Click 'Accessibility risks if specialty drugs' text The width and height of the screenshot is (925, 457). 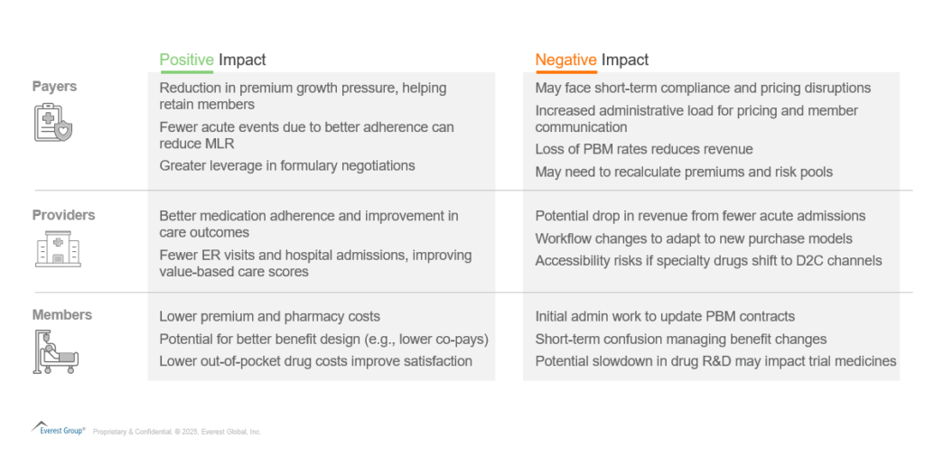coord(708,261)
